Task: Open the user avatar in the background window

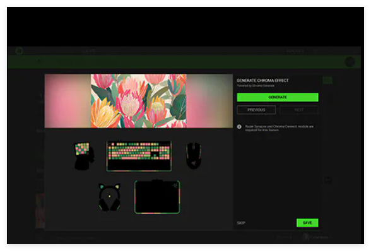Action: tap(350, 62)
